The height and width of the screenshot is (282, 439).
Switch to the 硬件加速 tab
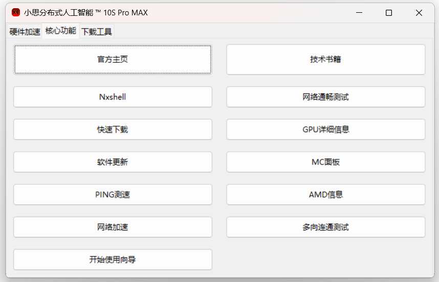click(25, 32)
